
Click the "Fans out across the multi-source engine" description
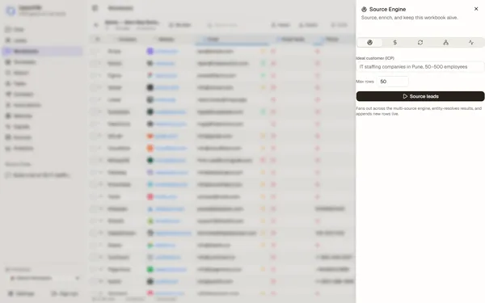click(419, 111)
